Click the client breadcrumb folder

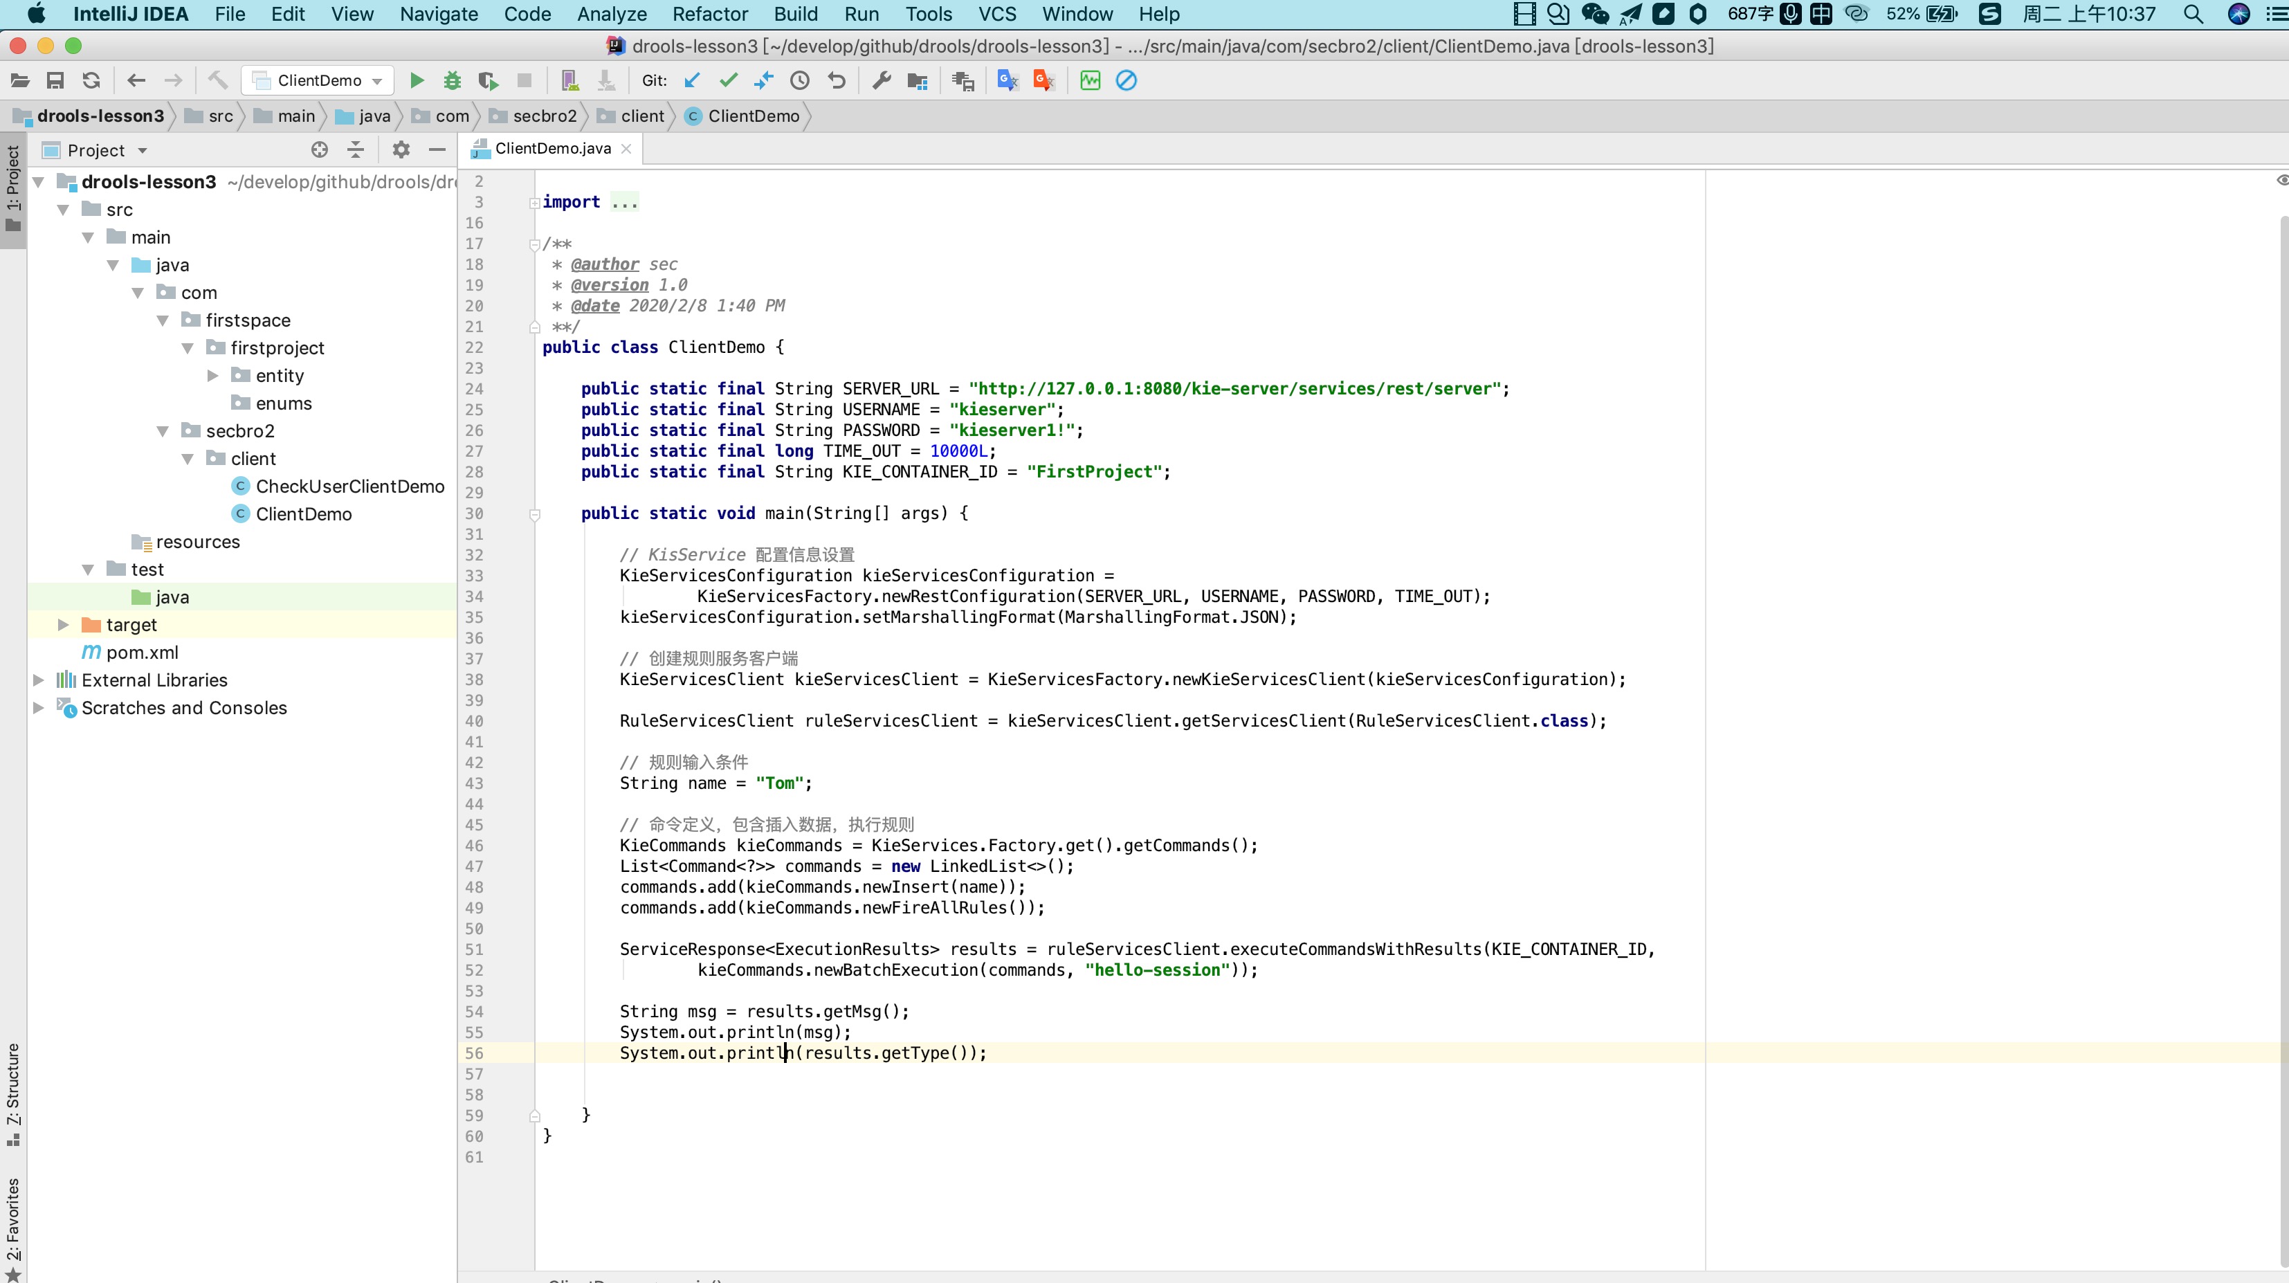pyautogui.click(x=632, y=116)
